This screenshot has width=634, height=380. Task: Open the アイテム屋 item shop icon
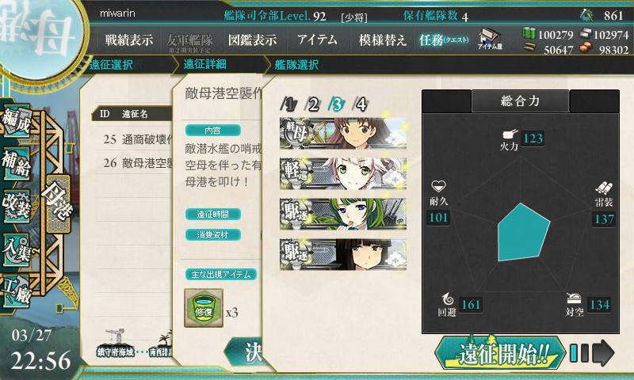pyautogui.click(x=490, y=39)
